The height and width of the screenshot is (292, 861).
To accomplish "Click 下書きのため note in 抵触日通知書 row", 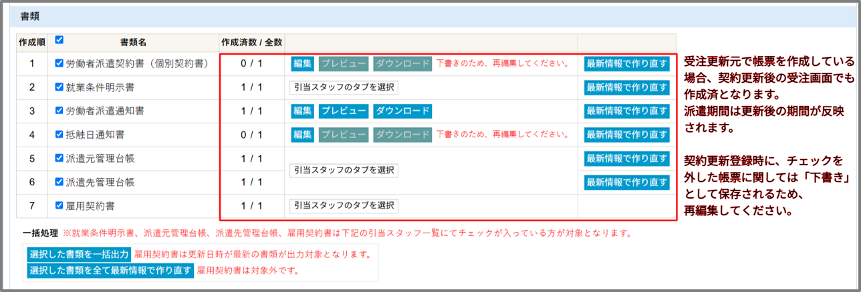I will point(503,135).
